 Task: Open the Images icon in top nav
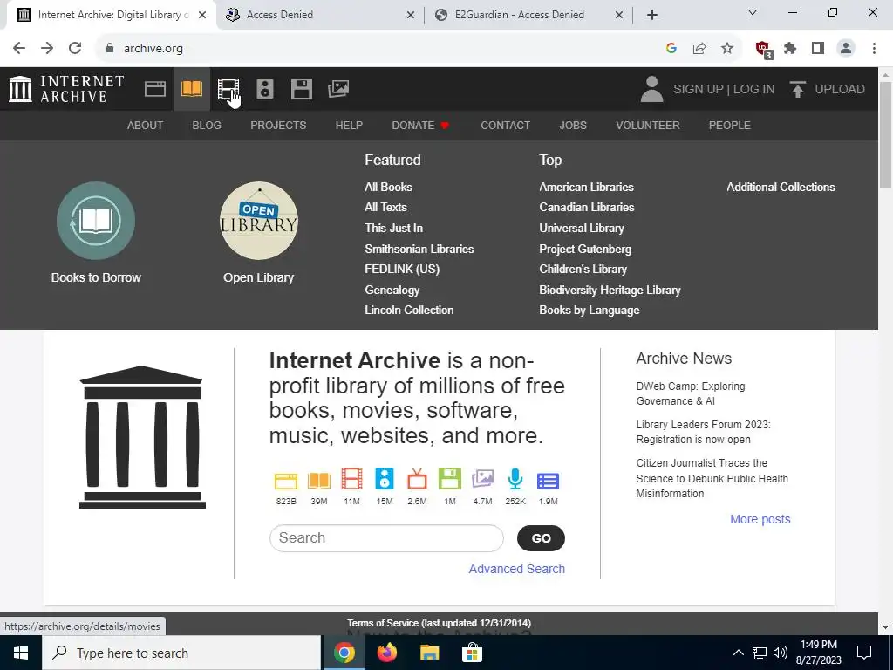338,89
